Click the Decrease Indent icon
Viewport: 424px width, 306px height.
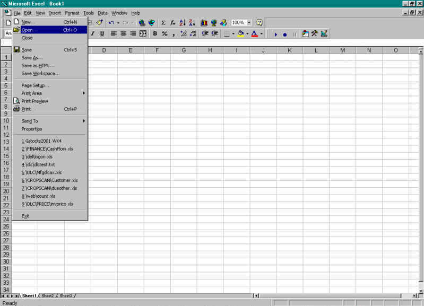[205, 33]
